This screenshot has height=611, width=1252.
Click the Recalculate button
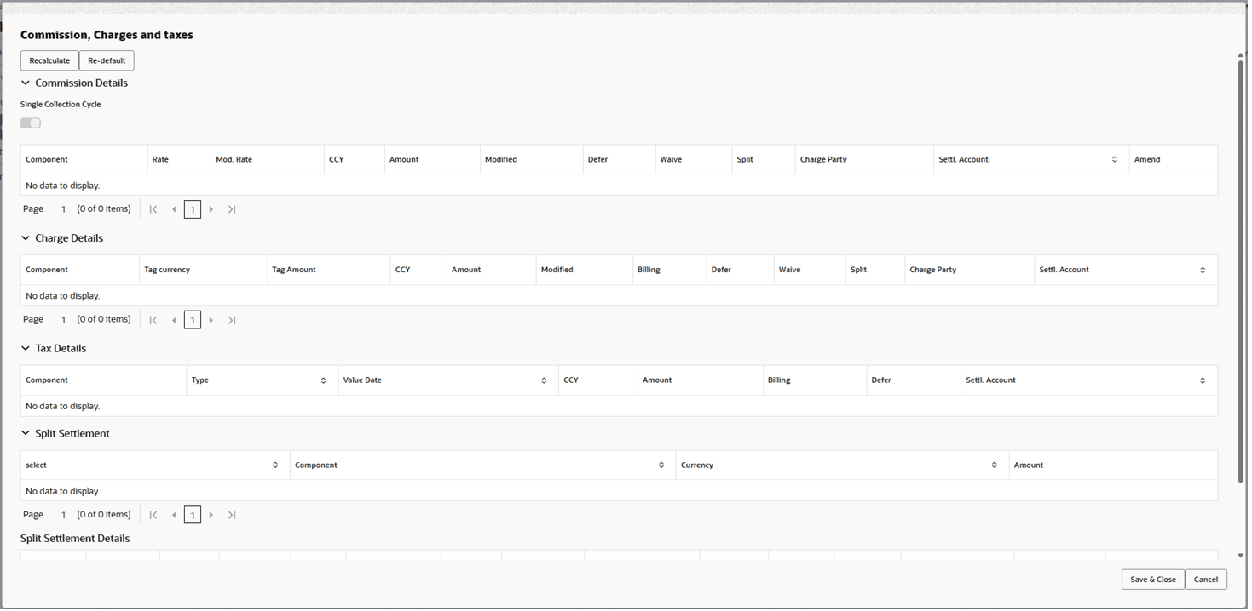[x=49, y=60]
